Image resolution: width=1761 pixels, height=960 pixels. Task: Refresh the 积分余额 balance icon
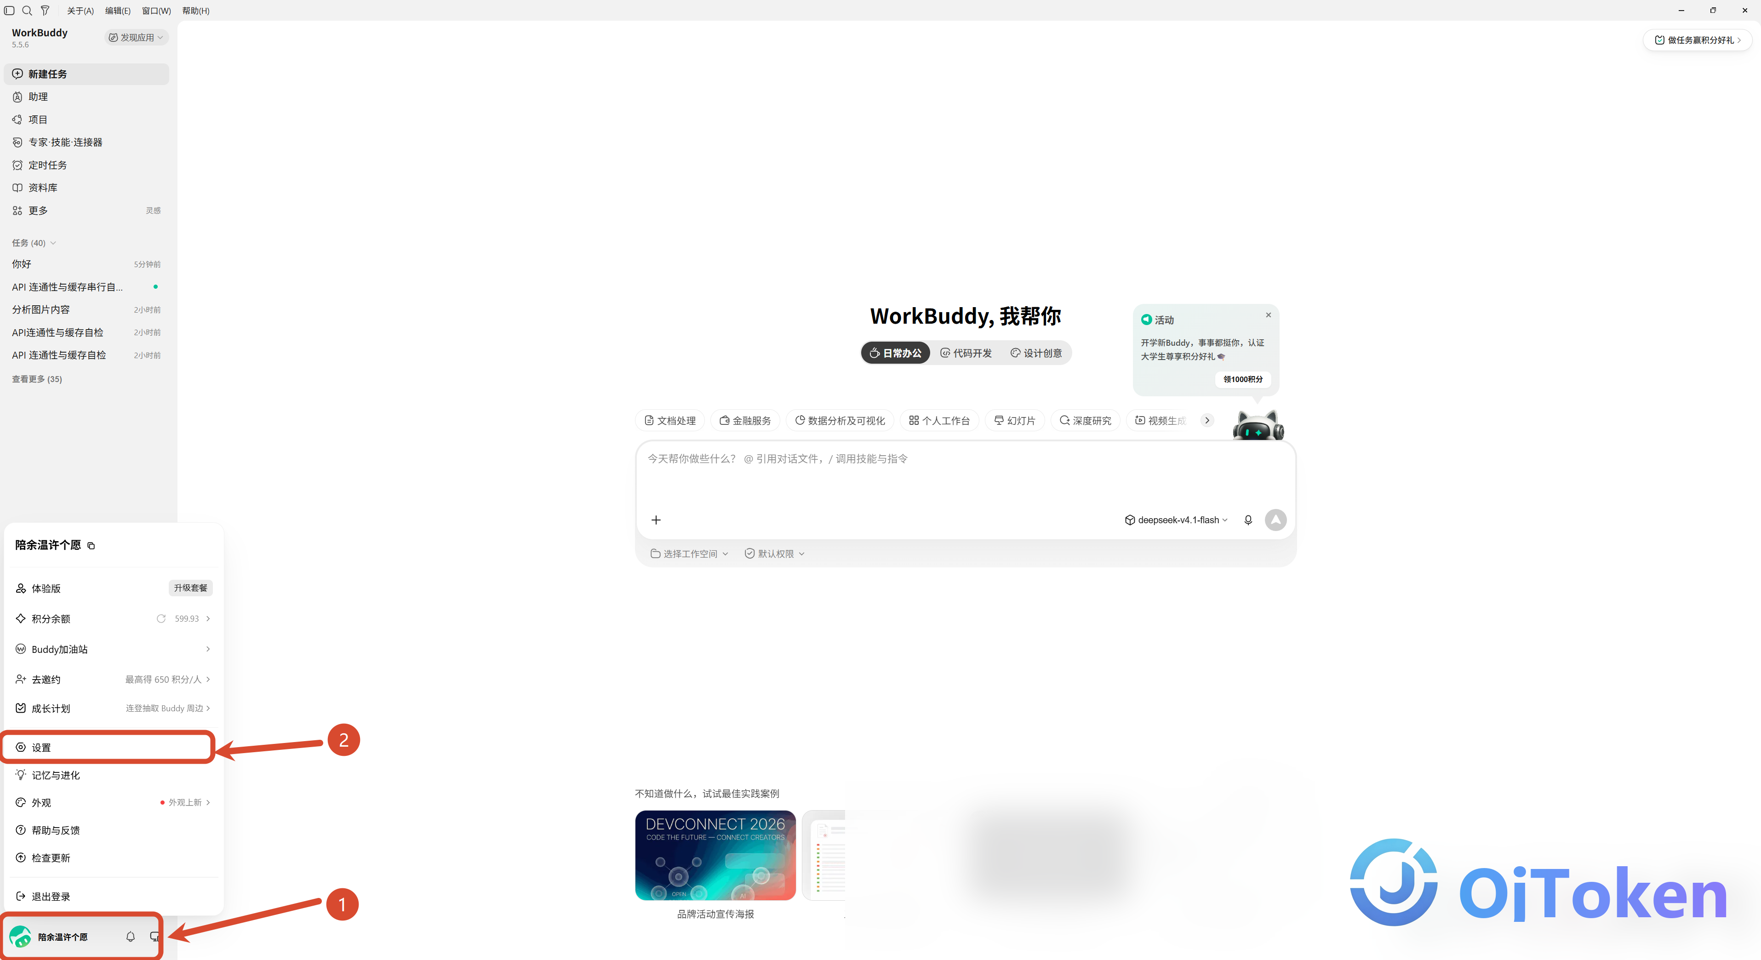tap(160, 619)
